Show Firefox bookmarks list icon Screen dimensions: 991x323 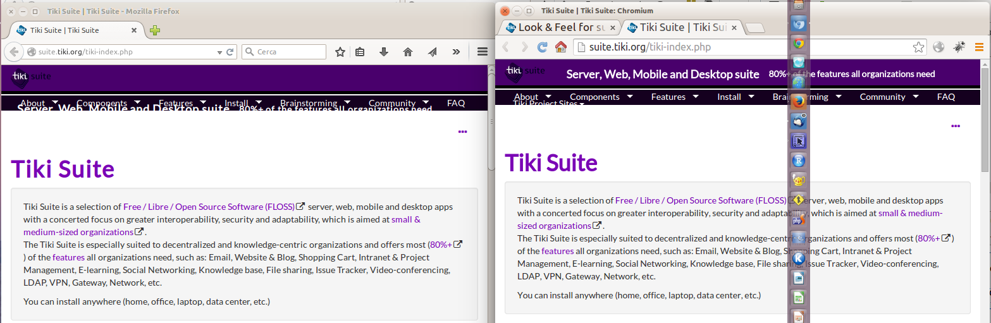(x=360, y=52)
